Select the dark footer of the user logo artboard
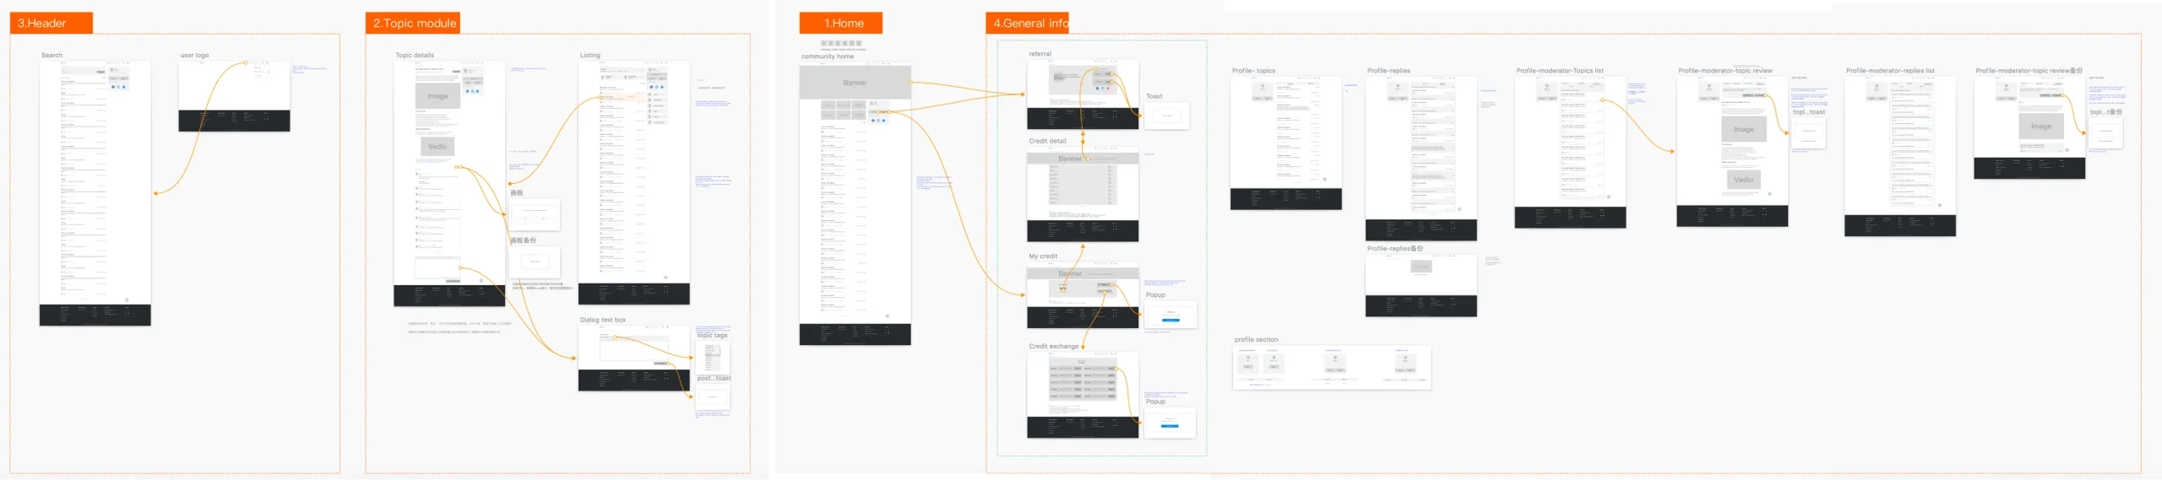This screenshot has width=2162, height=480. (234, 120)
